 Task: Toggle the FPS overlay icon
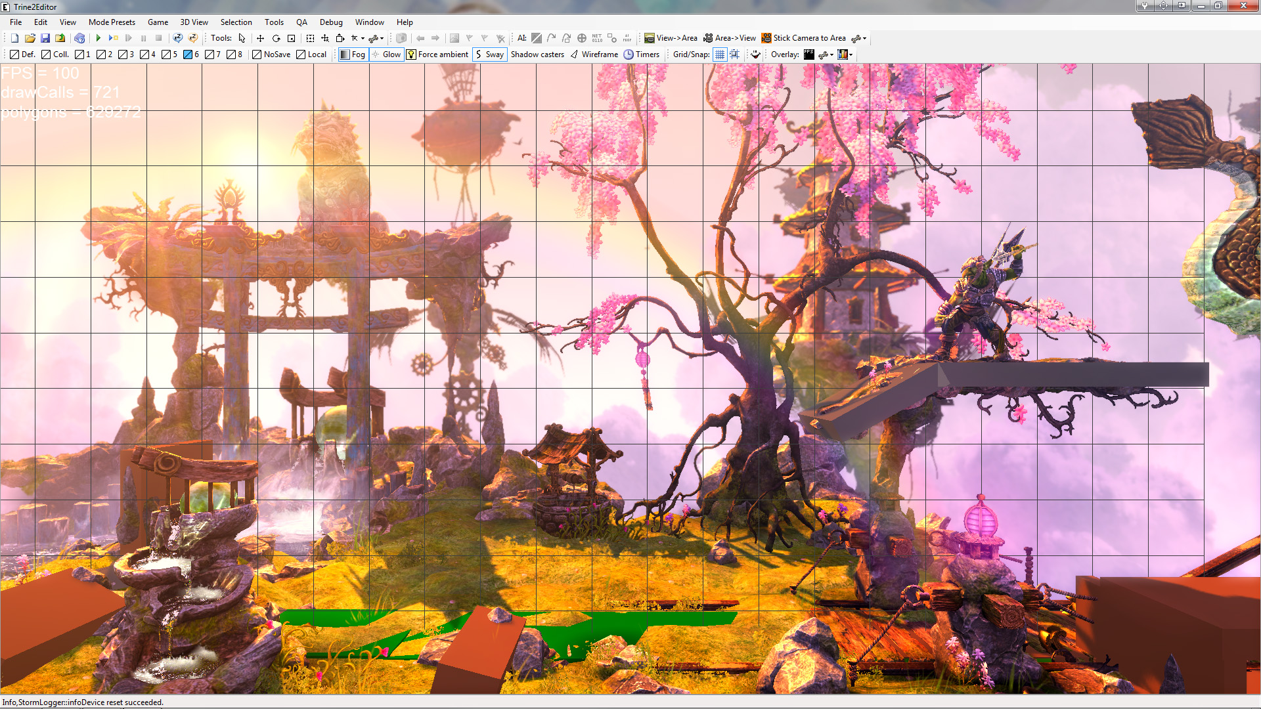(809, 54)
